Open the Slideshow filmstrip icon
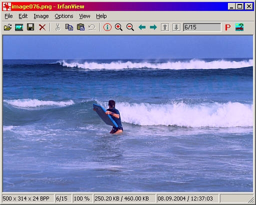Image resolution: width=256 pixels, height=205 pixels. tap(19, 27)
